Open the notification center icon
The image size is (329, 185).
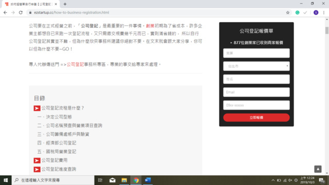(322, 180)
